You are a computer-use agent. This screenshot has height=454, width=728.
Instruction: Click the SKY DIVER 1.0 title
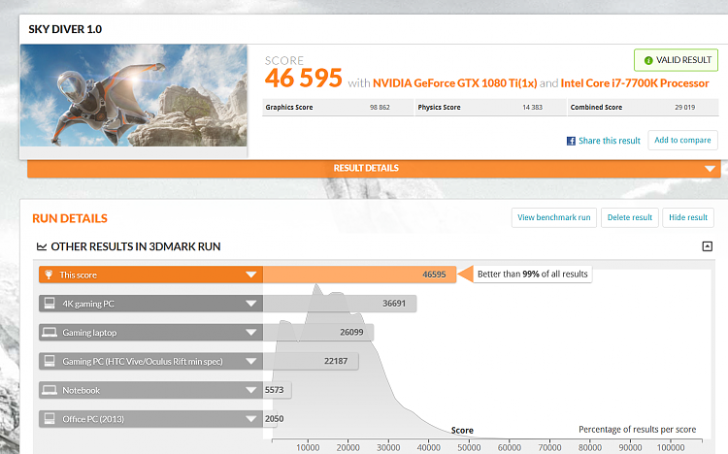click(65, 29)
